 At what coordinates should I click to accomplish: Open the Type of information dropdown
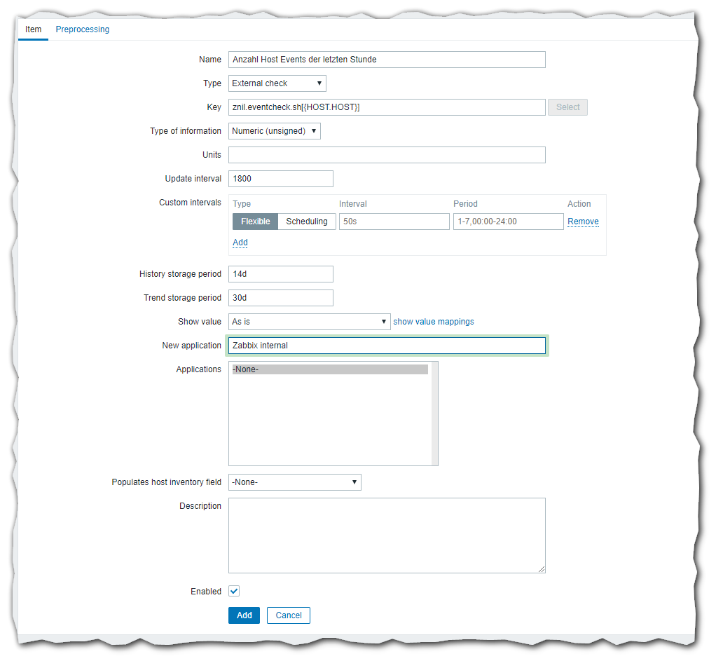pos(274,131)
